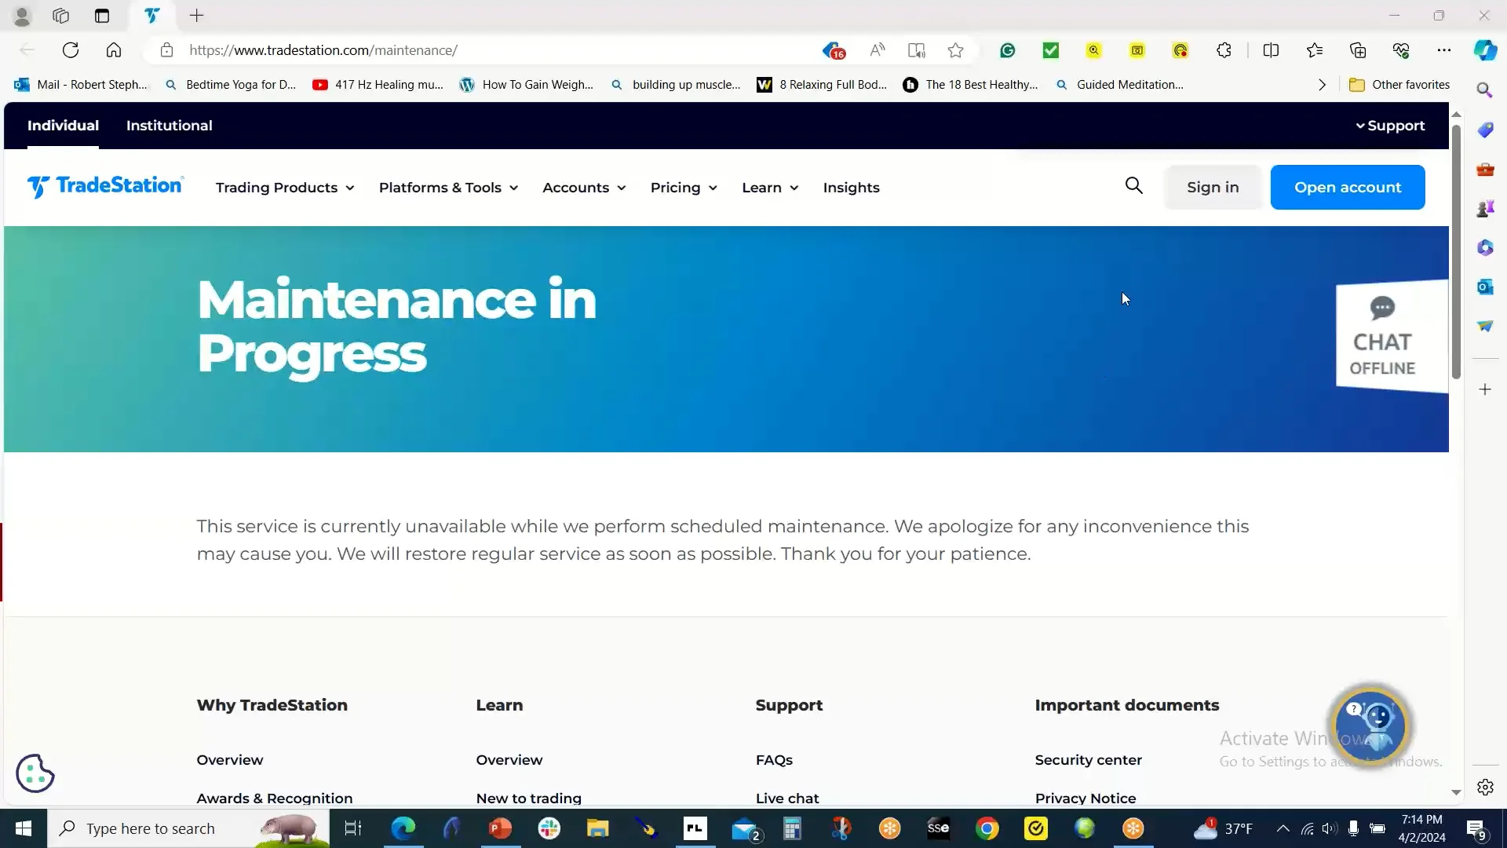Open Browser essentials heart icon
Screen dimensions: 1507x848
coord(1402,49)
